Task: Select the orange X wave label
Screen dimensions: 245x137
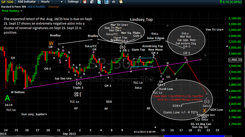Action: pyautogui.click(x=204, y=110)
